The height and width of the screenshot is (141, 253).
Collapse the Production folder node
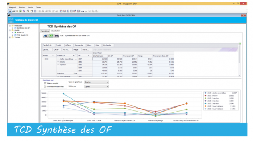10,25
